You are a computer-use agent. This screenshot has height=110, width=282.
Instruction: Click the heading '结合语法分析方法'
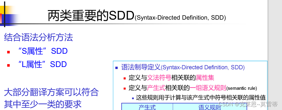tap(38, 38)
